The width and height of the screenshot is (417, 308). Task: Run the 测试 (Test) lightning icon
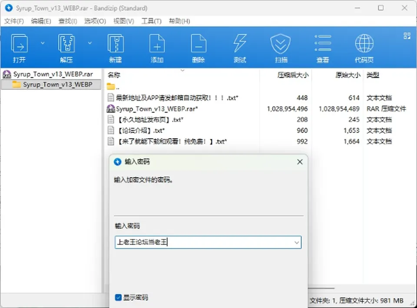coord(240,43)
